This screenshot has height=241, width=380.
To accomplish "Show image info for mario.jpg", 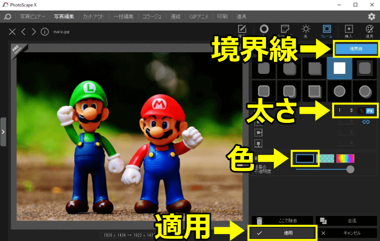I will [x=44, y=32].
